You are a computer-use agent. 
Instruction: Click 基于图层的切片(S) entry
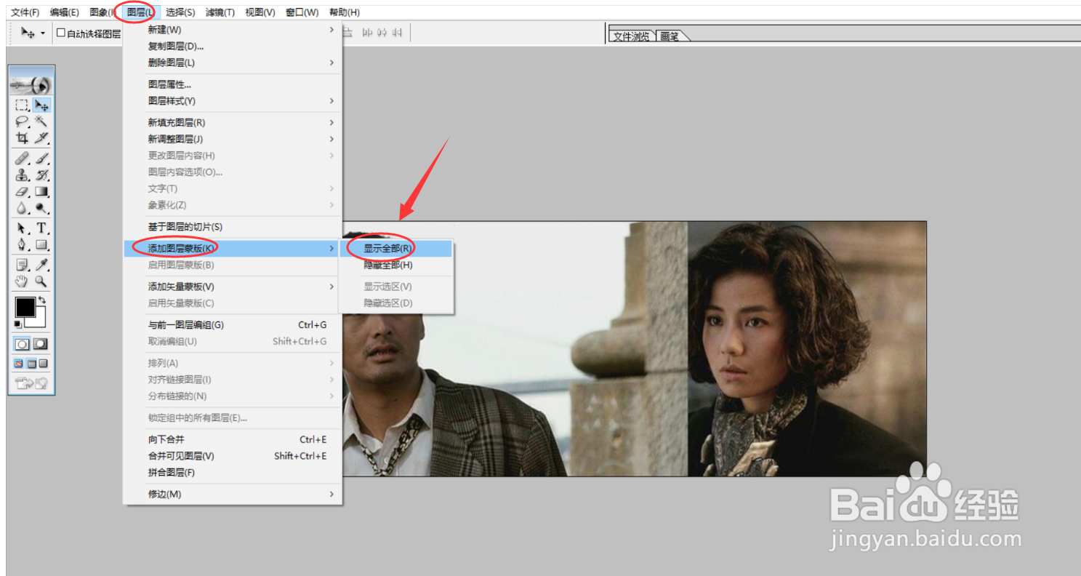pos(232,227)
